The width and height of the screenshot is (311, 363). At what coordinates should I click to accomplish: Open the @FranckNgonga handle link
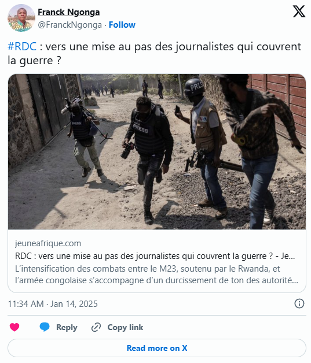(x=70, y=25)
